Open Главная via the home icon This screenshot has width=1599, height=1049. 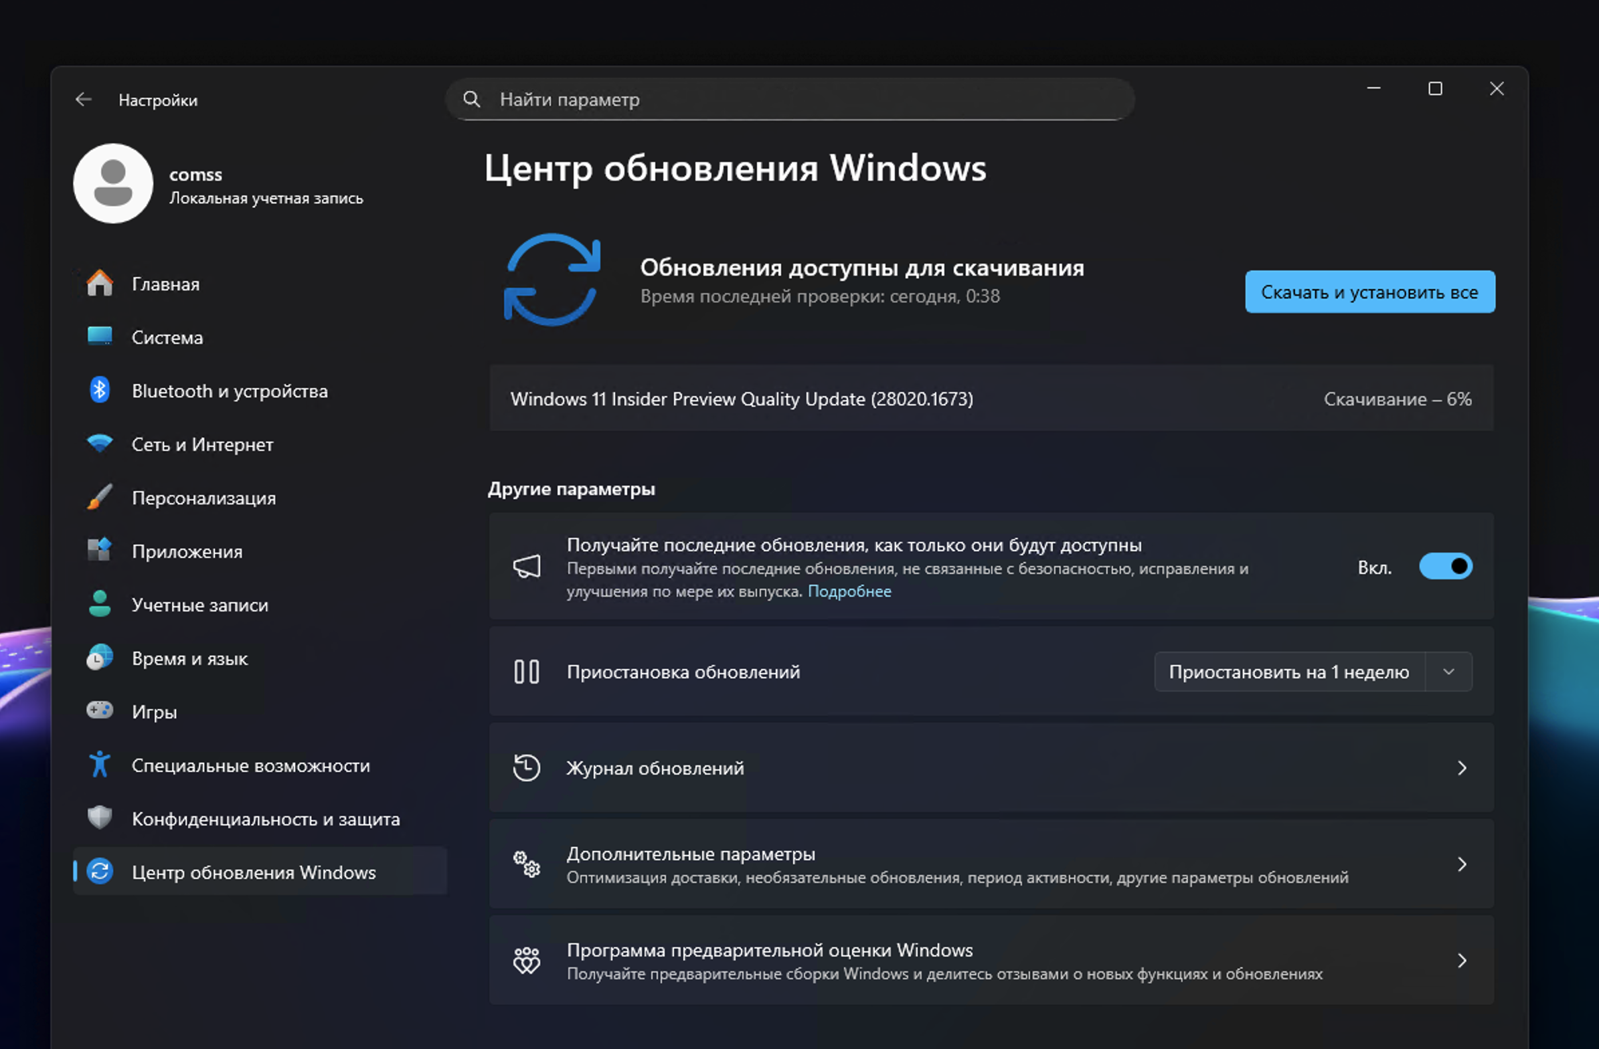pyautogui.click(x=100, y=283)
